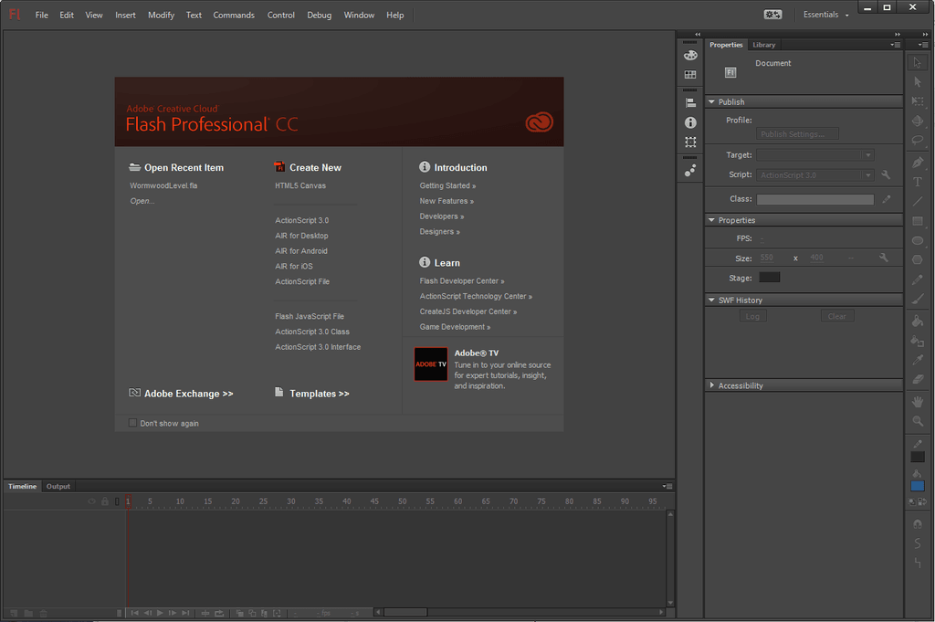Select the Zoom magnifier tool
This screenshot has width=935, height=622.
(x=917, y=420)
